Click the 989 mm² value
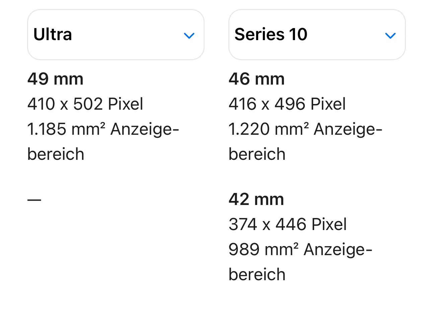 point(263,249)
